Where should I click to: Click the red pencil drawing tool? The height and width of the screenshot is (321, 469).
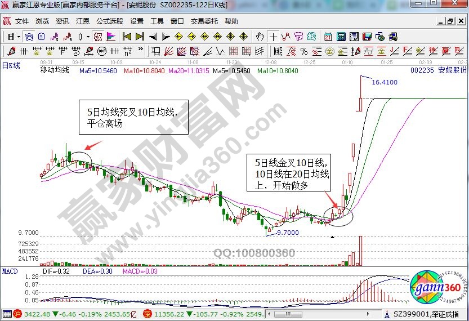[x=11, y=51]
